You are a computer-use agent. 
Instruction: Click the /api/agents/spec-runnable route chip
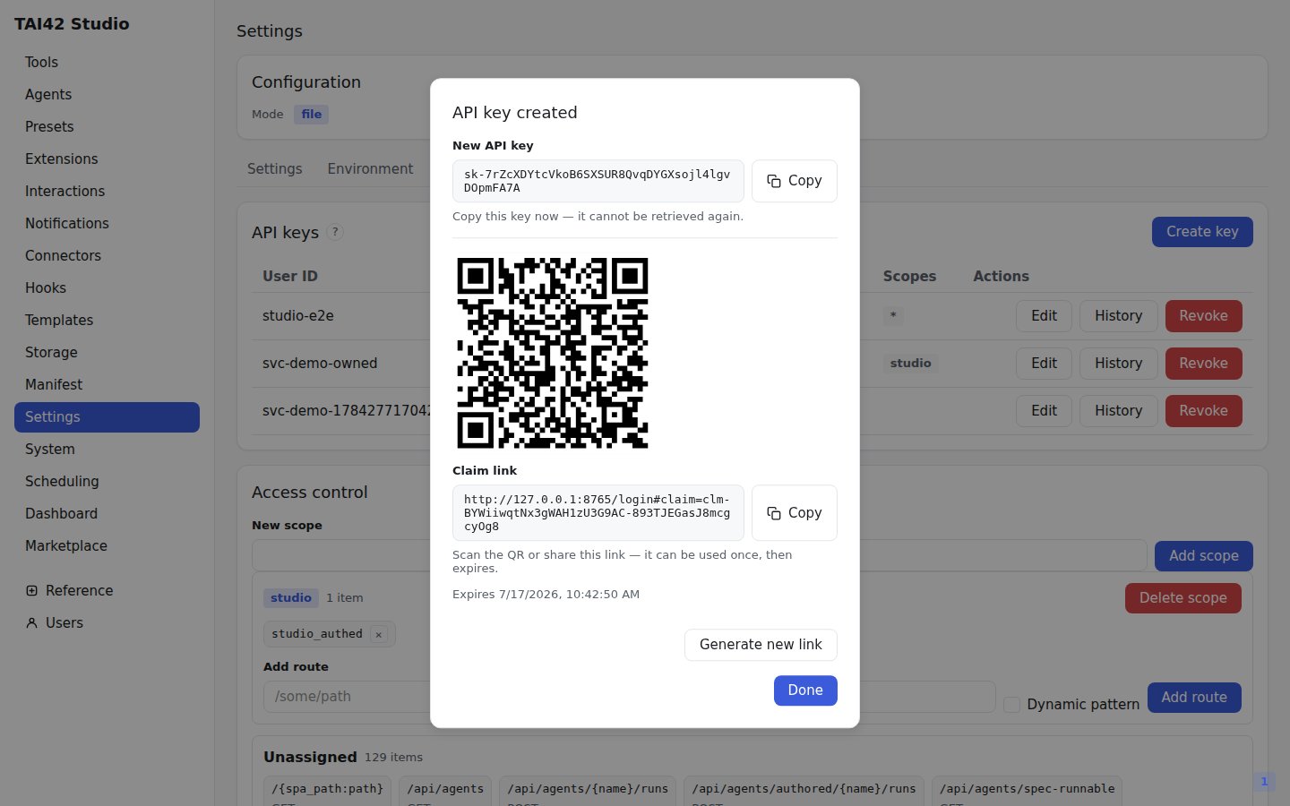click(1027, 790)
